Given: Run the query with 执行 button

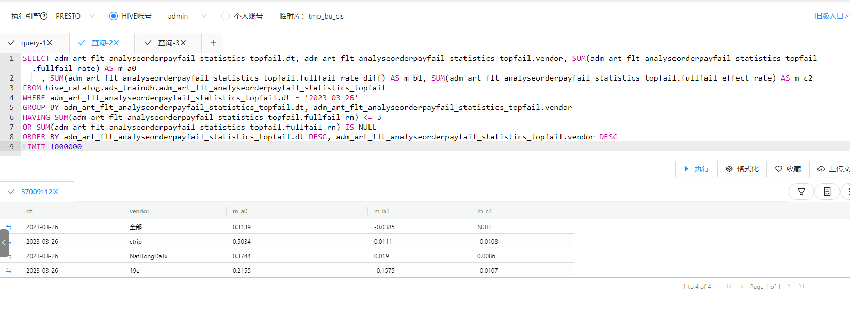Looking at the screenshot, I should [696, 169].
